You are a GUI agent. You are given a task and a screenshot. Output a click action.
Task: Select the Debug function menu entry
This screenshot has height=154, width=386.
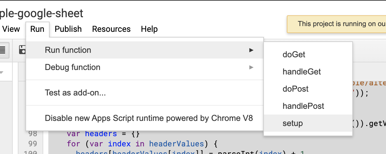pos(145,67)
